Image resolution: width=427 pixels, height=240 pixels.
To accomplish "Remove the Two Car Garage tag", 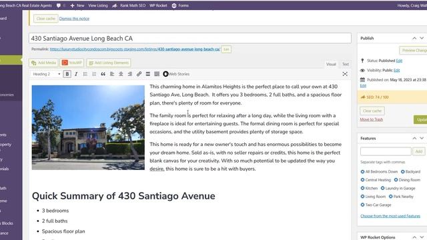I will (x=362, y=205).
